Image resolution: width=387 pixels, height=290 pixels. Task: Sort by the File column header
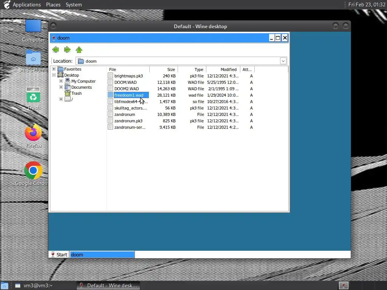click(x=128, y=69)
